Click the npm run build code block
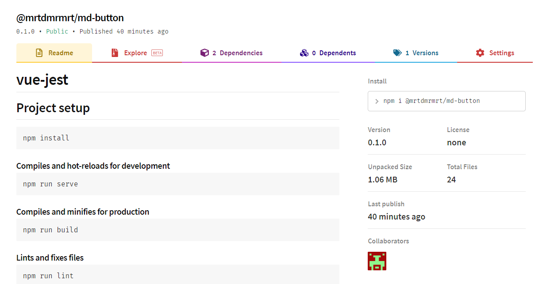This screenshot has height=284, width=535. coord(50,229)
